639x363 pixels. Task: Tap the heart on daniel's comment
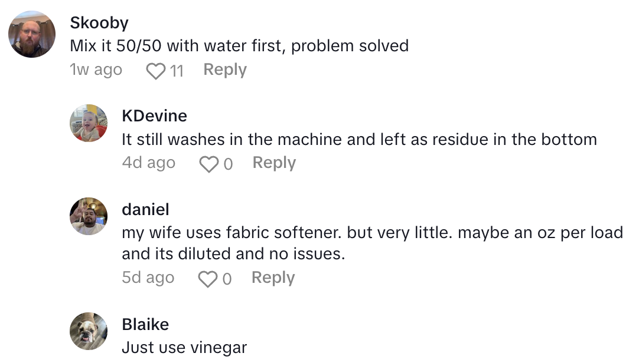[x=208, y=279]
